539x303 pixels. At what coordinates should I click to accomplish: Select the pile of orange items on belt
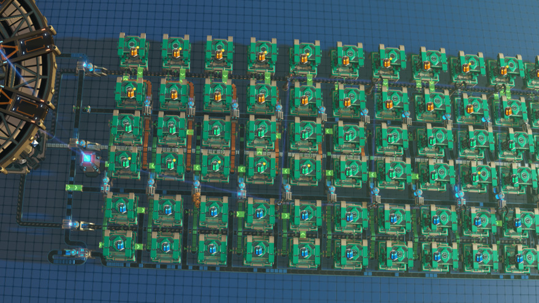pyautogui.click(x=197, y=198)
